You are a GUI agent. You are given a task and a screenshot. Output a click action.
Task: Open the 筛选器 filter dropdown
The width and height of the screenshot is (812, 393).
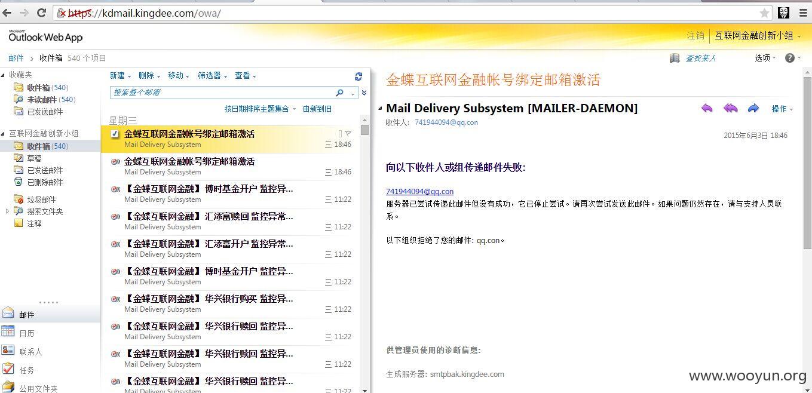pyautogui.click(x=212, y=76)
